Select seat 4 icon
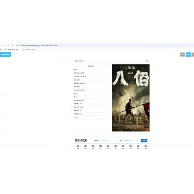The width and height of the screenshot is (194, 194). (100, 146)
